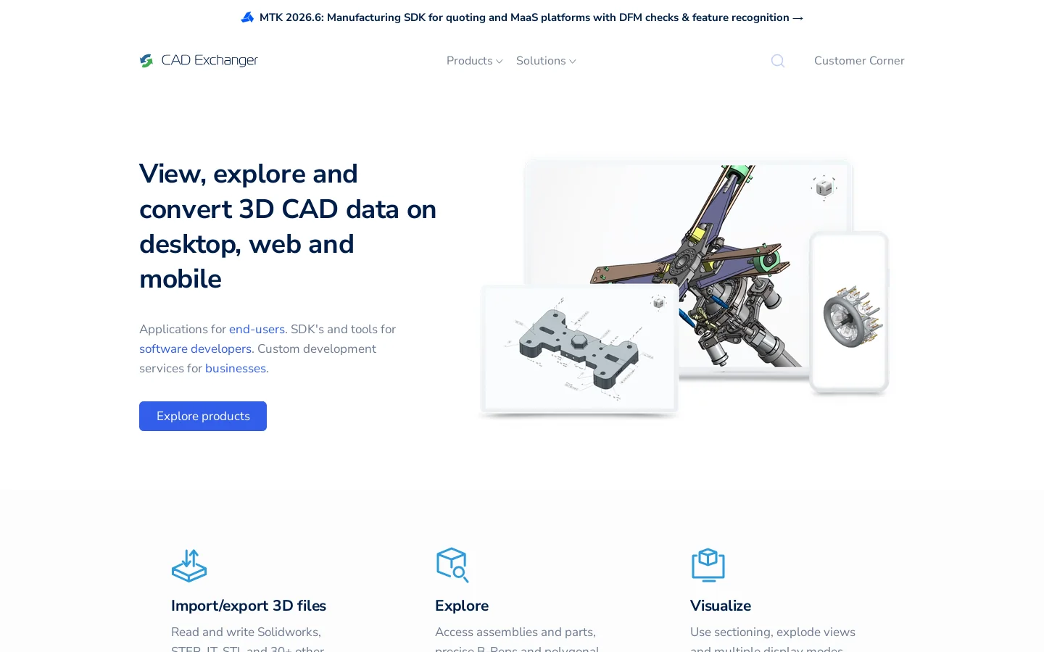Click the phone mockup with gear model
Viewport: 1044px width, 652px height.
[849, 313]
